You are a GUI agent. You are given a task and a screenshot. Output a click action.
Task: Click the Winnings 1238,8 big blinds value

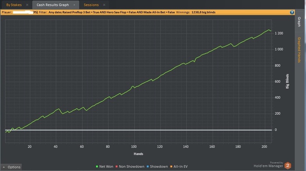(203, 12)
